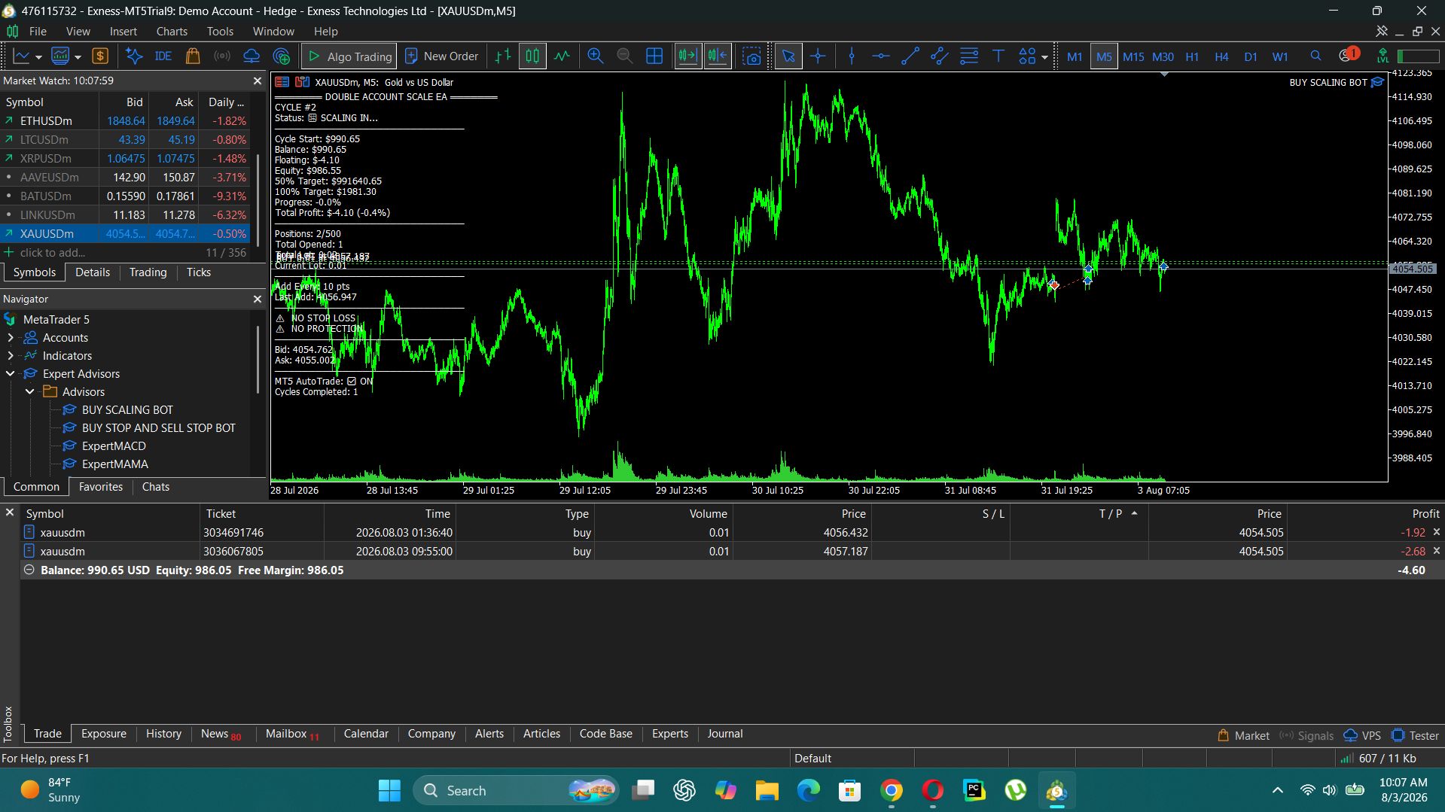This screenshot has width=1445, height=812.
Task: Switch to Favorites tab in Navigator
Action: [x=101, y=487]
